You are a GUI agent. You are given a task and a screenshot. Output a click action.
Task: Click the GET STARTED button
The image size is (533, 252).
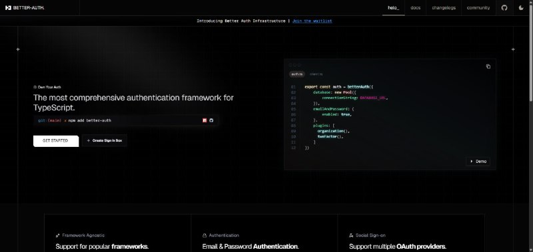click(x=56, y=141)
